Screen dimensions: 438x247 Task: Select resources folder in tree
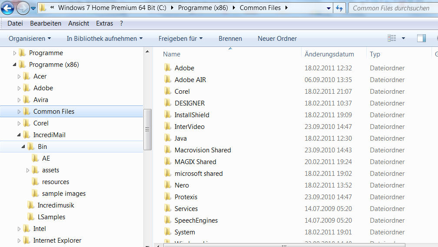[x=55, y=182]
